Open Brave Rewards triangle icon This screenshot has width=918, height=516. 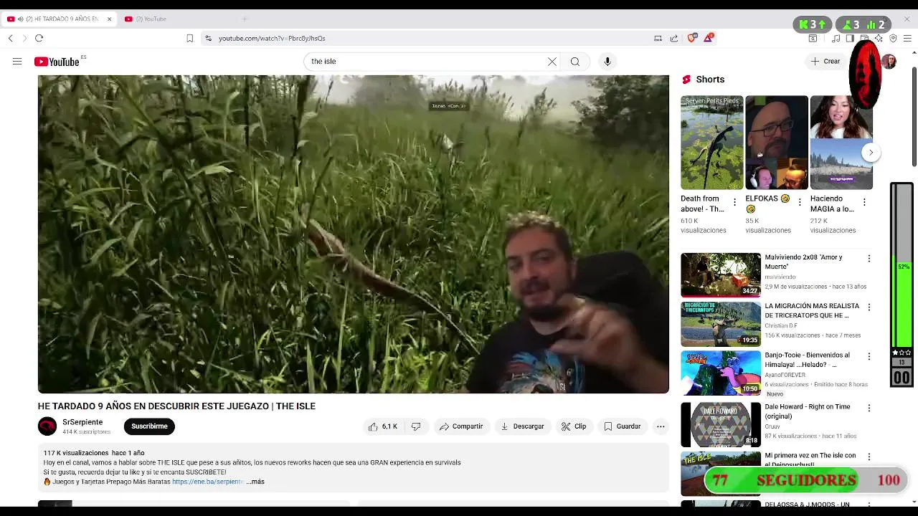pos(709,38)
